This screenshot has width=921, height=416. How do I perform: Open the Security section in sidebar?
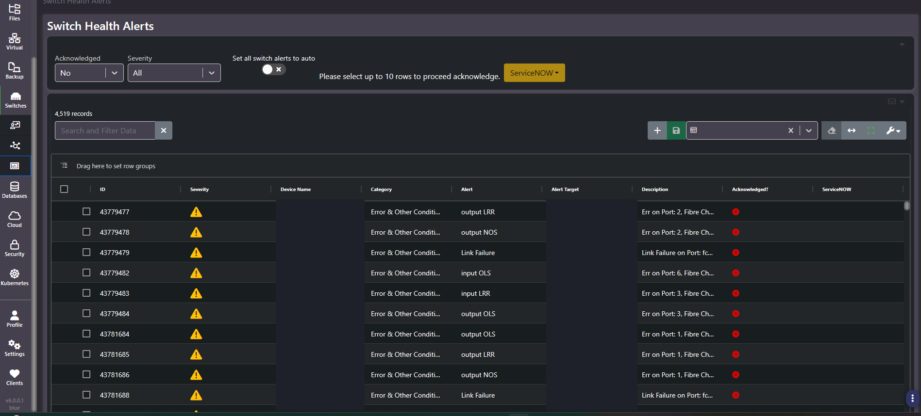[x=15, y=248]
